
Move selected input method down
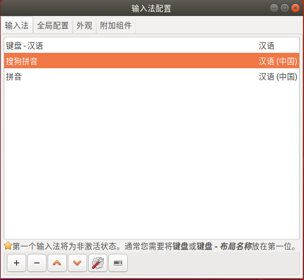click(77, 263)
